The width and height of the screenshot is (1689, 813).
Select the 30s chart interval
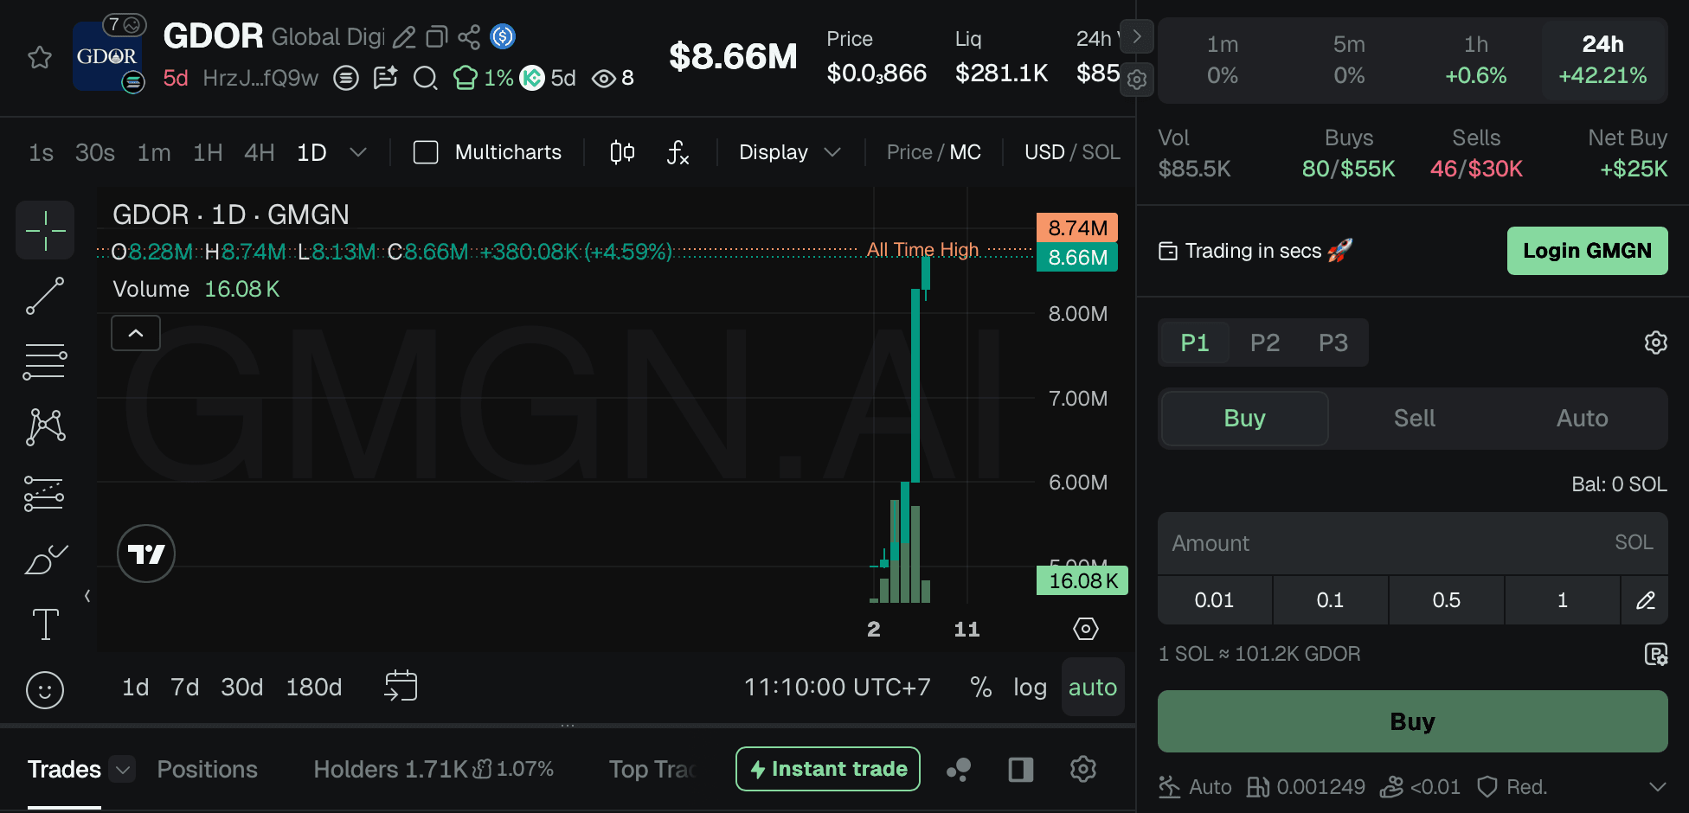[x=95, y=152]
